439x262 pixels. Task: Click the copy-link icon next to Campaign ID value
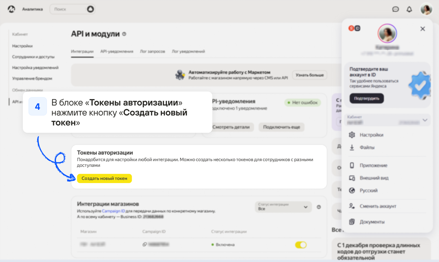tap(144, 244)
